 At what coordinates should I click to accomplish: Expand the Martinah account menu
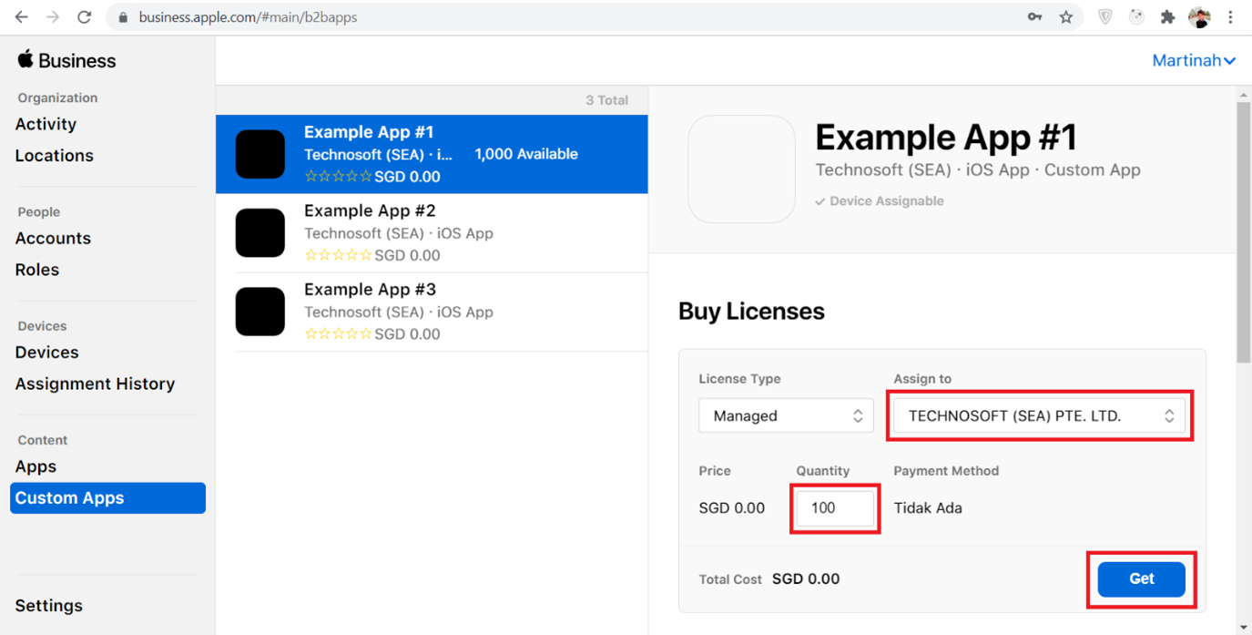click(1194, 60)
